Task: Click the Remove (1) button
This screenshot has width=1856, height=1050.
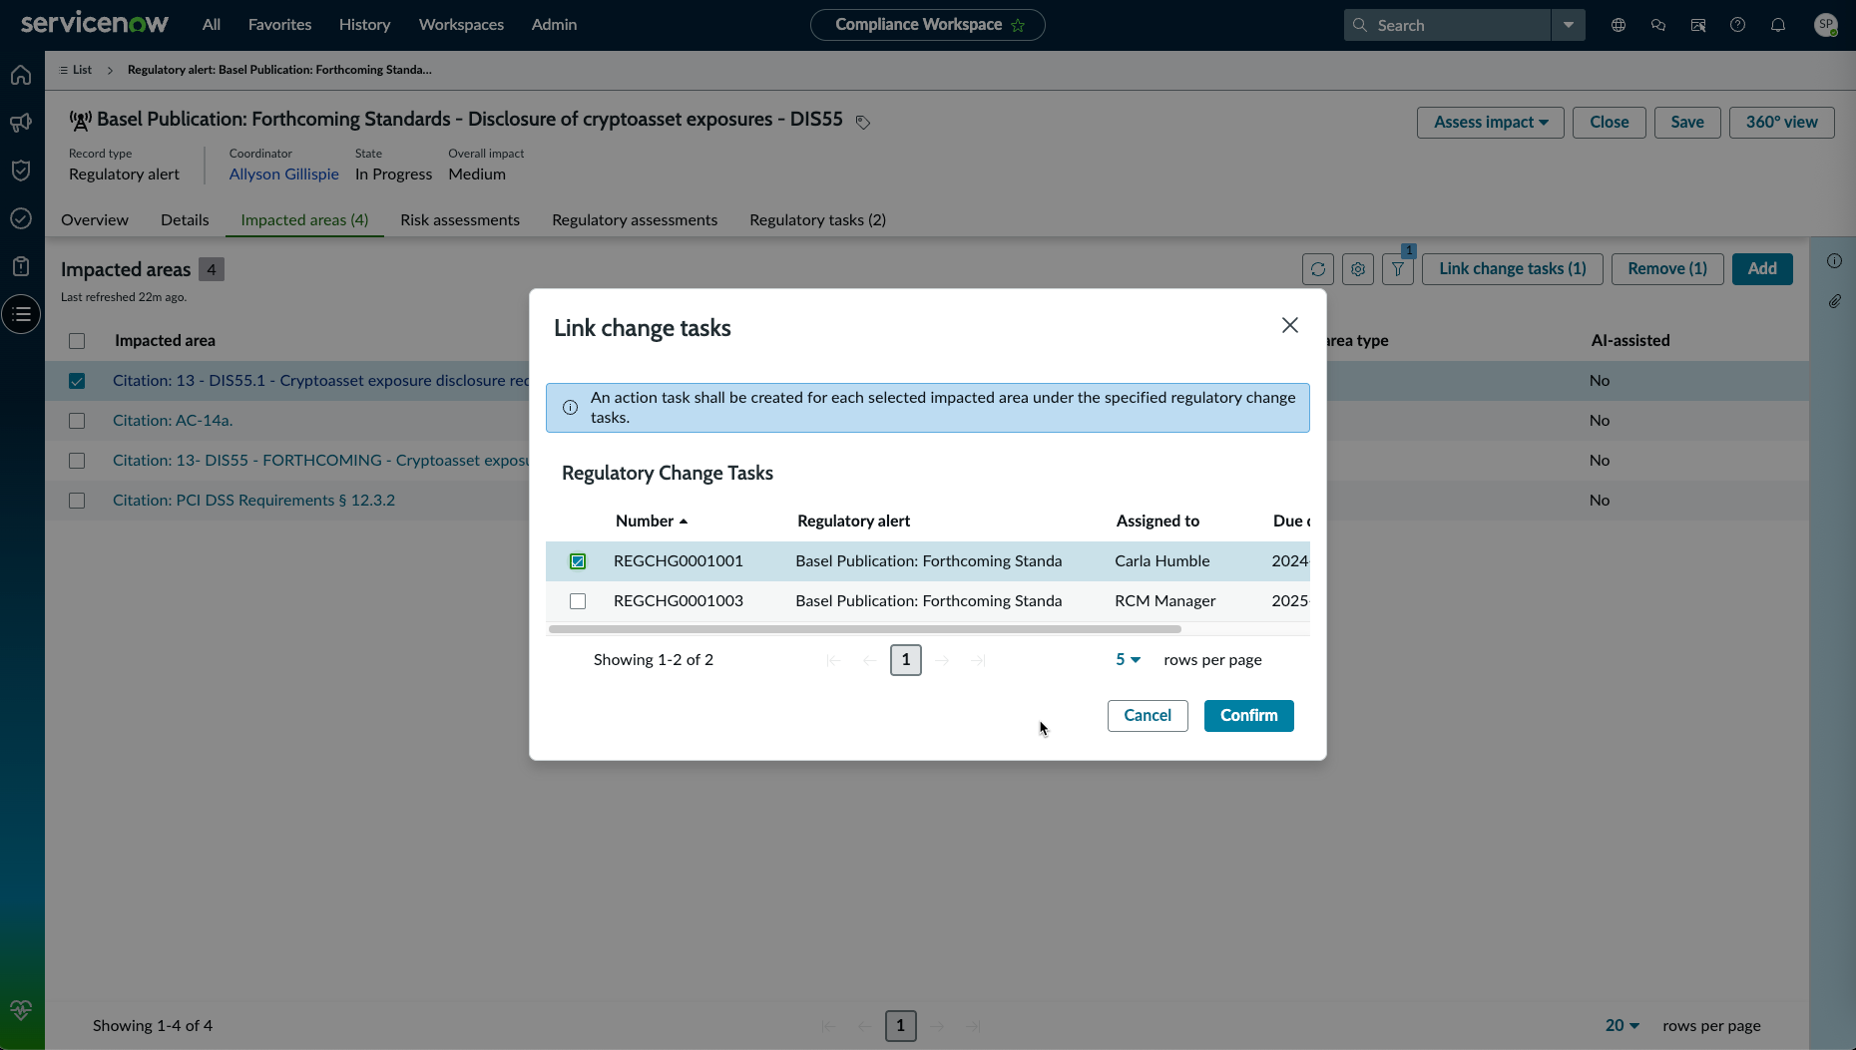Action: [x=1667, y=269]
